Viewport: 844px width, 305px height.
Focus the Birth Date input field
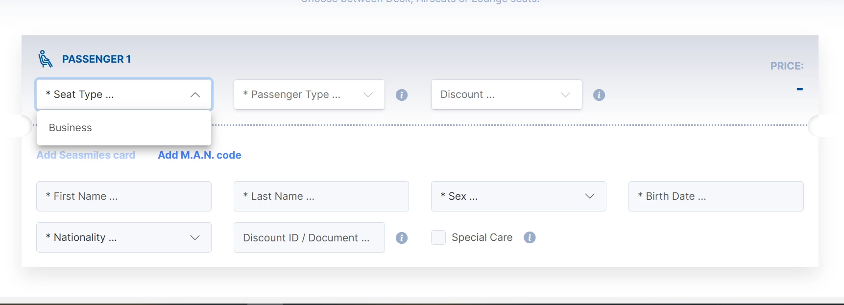click(x=716, y=196)
